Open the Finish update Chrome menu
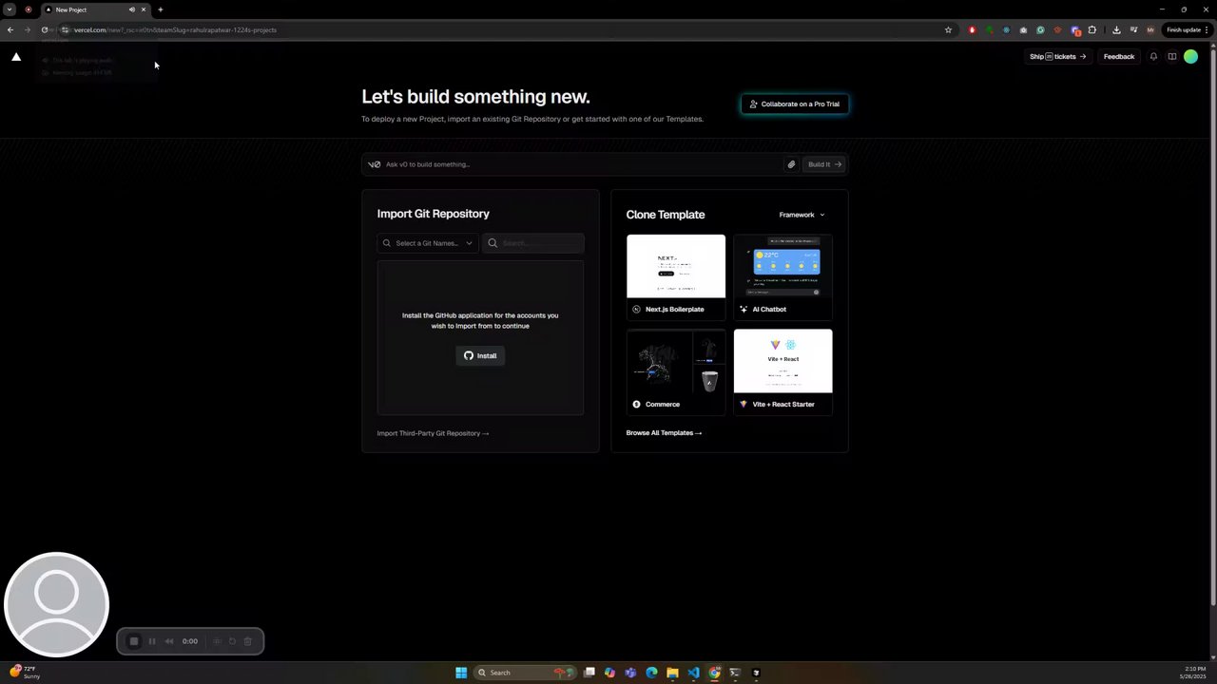1217x684 pixels. (1188, 29)
